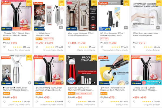Heart the 1L Black Silver Aluminum Whipped item

(134, 102)
